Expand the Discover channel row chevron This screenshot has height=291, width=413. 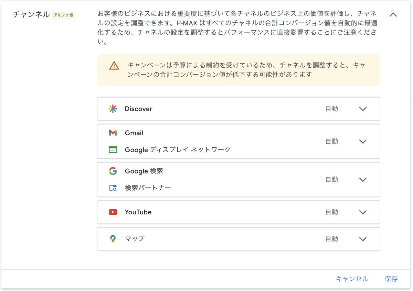363,109
